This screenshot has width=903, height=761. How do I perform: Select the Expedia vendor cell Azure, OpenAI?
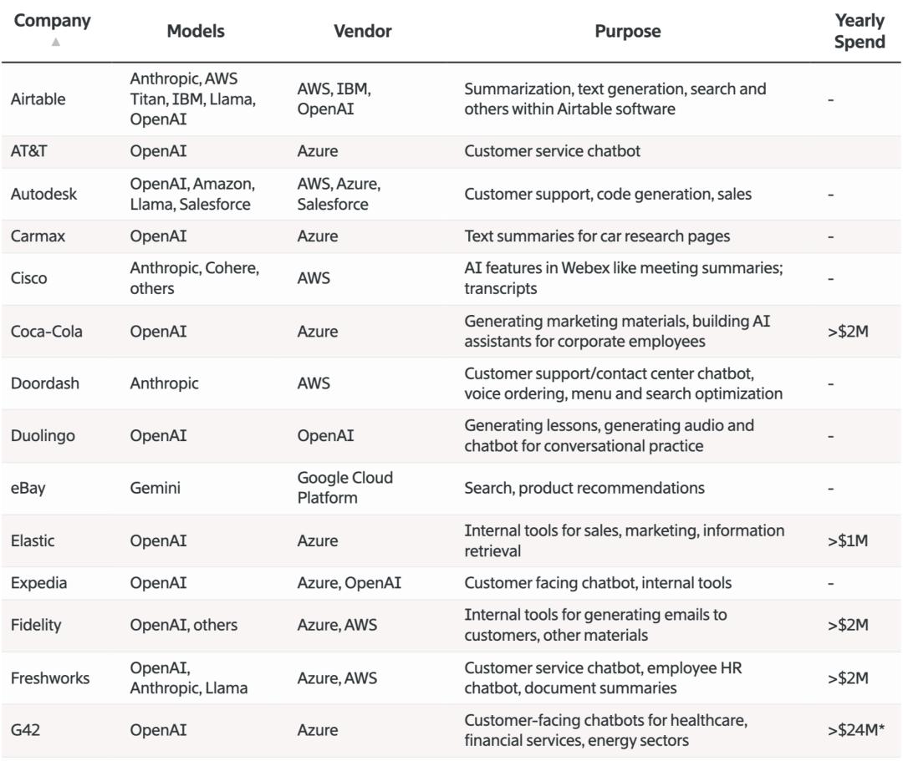coord(349,583)
